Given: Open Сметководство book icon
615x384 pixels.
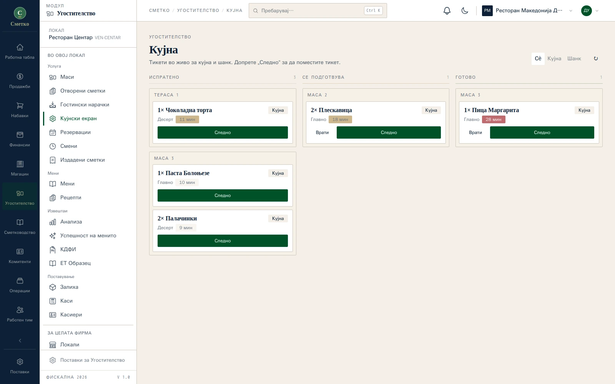Looking at the screenshot, I should point(20,227).
